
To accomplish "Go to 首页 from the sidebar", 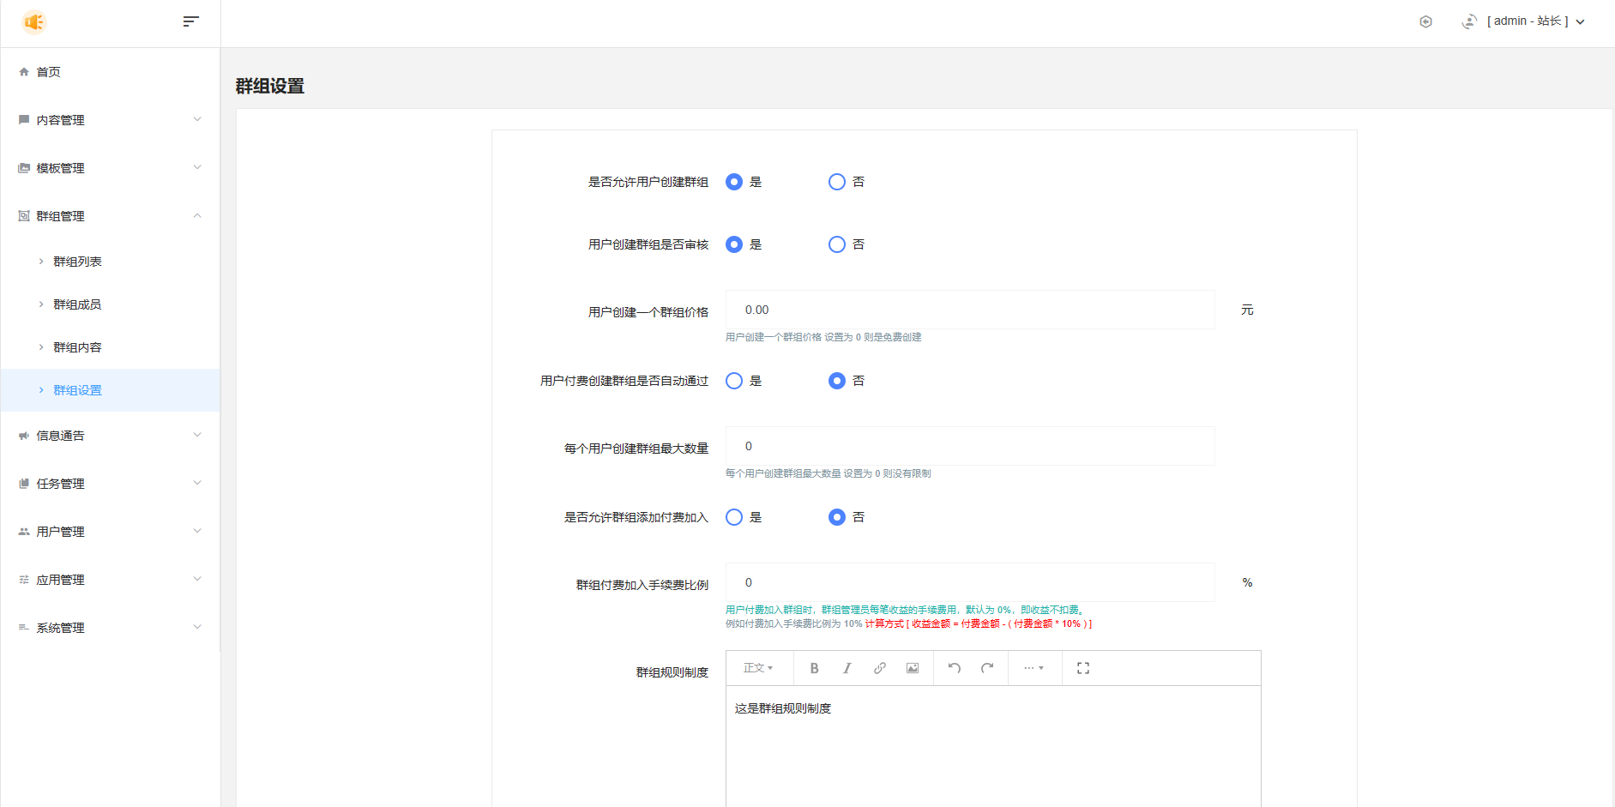I will (48, 72).
